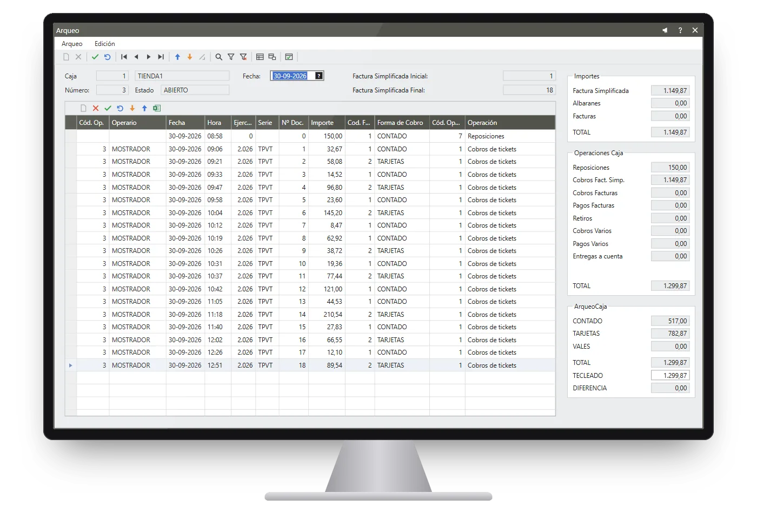Click the blue up arrow in main toolbar
This screenshot has width=757, height=519.
pyautogui.click(x=177, y=57)
